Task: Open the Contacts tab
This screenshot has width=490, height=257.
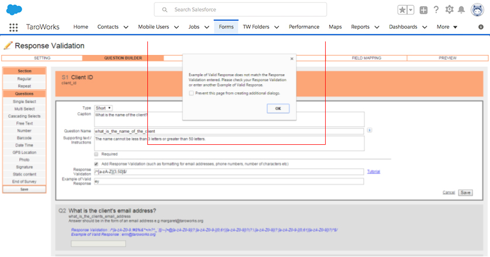Action: 108,27
